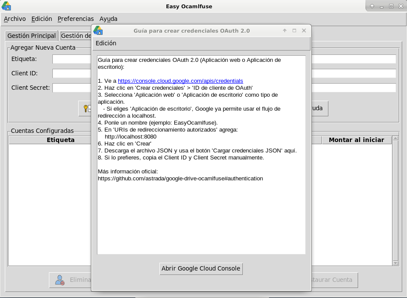Click the 'Client Secret:' field label
This screenshot has height=298, width=407.
click(x=31, y=88)
